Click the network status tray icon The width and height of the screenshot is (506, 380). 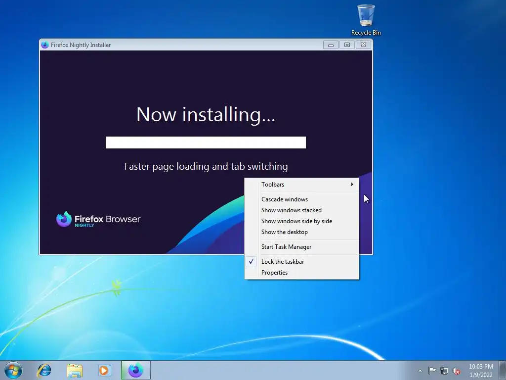click(x=444, y=371)
